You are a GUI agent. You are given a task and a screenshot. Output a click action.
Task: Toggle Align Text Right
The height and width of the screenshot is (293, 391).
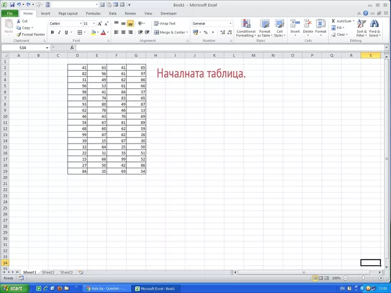tap(130, 32)
